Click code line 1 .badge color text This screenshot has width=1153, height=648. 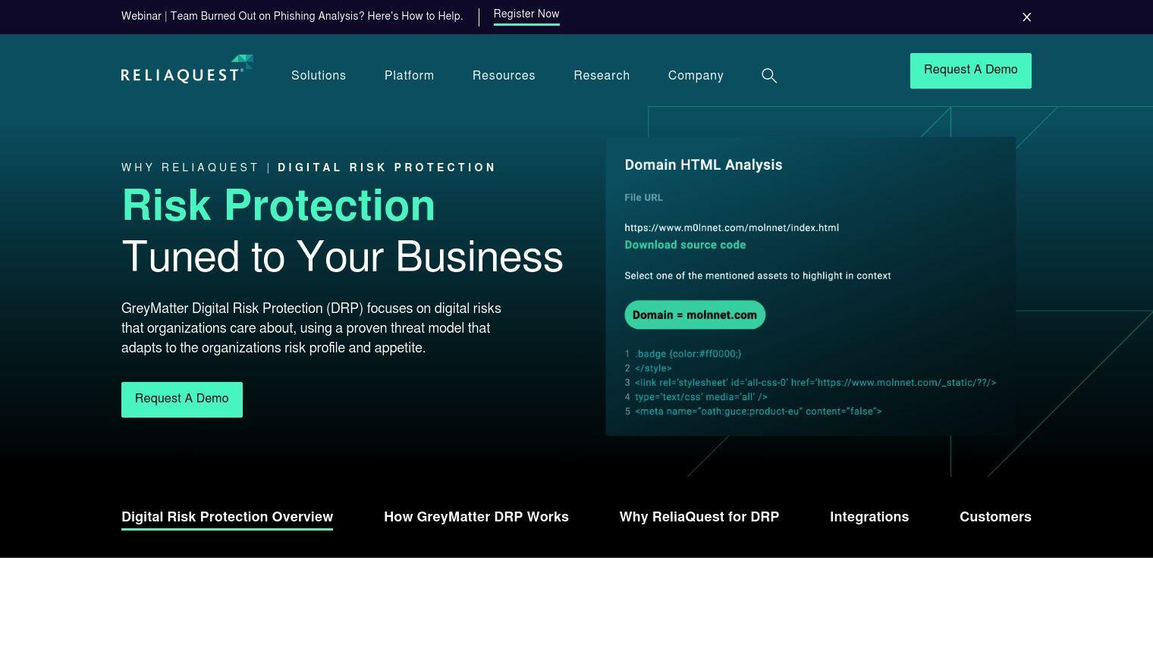tap(688, 354)
